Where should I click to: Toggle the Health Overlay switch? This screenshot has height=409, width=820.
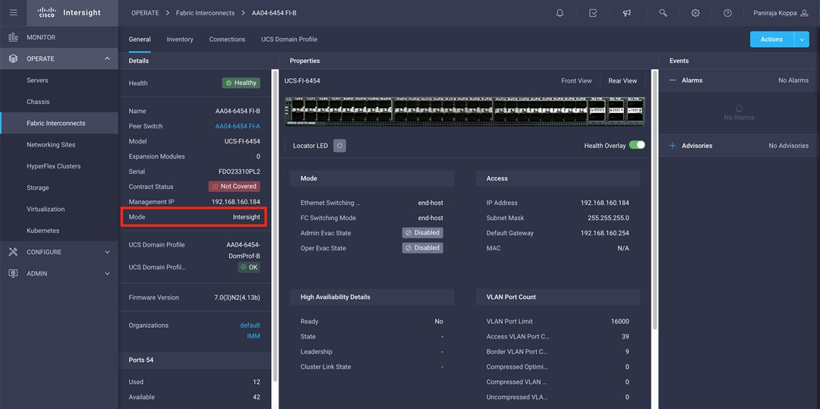pyautogui.click(x=637, y=145)
